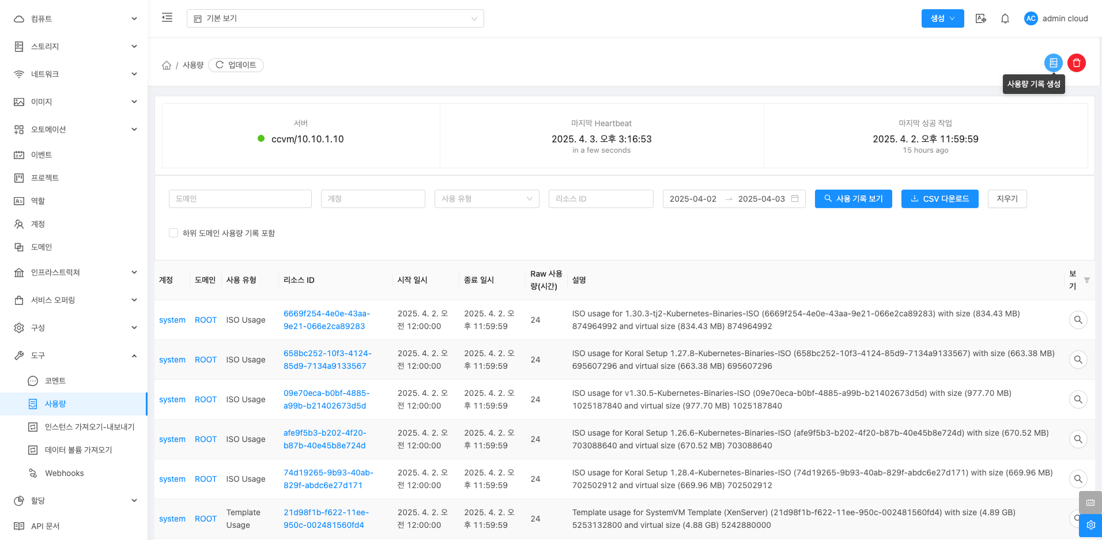Image resolution: width=1102 pixels, height=540 pixels.
Task: Click the 리소스 ID input field
Action: coord(601,199)
